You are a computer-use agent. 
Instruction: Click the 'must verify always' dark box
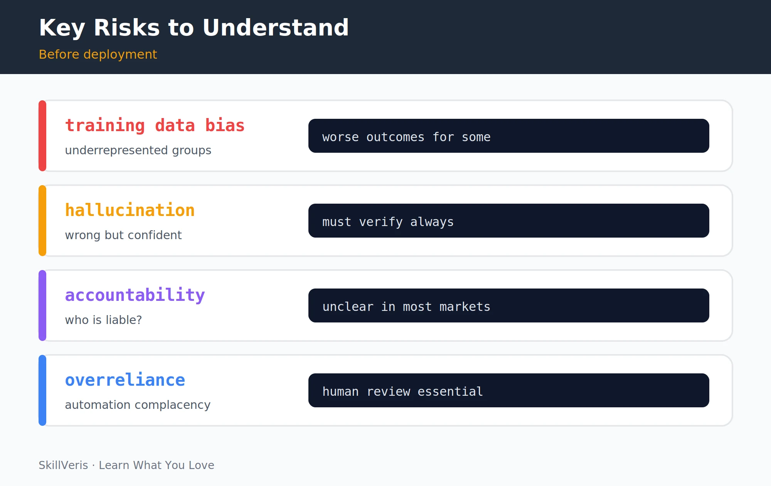(509, 221)
